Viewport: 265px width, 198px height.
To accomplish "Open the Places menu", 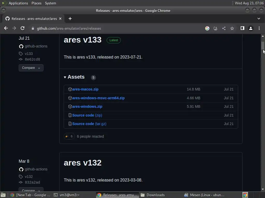I will [x=36, y=3].
